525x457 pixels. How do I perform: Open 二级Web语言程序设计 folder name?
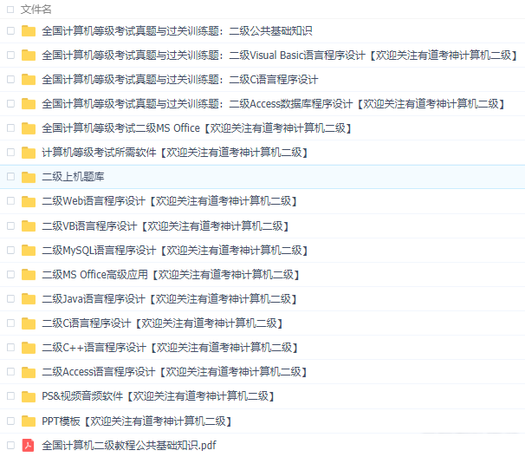170,201
